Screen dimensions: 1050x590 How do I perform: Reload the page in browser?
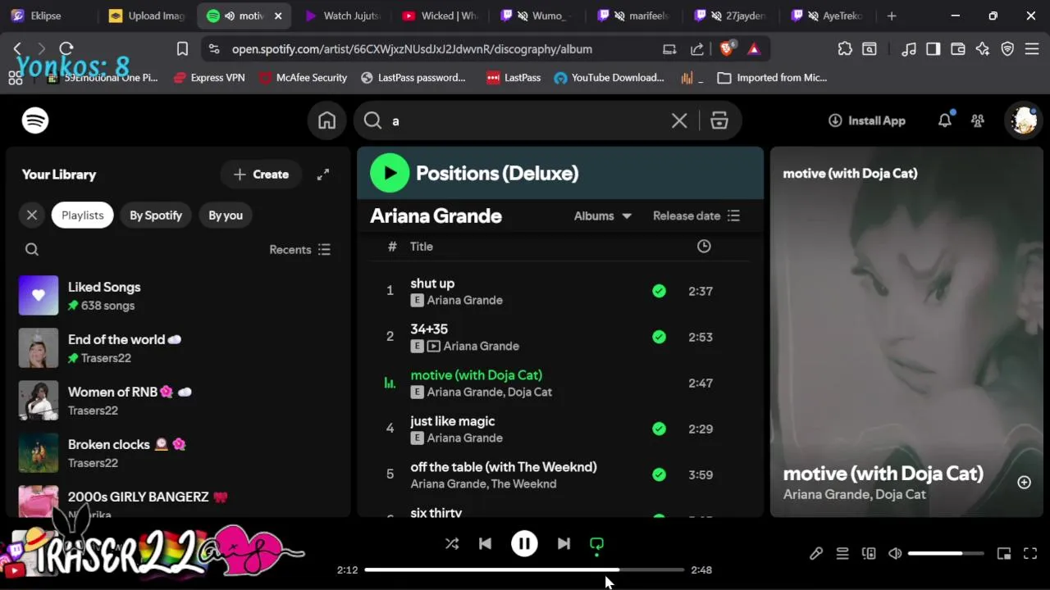pyautogui.click(x=66, y=49)
